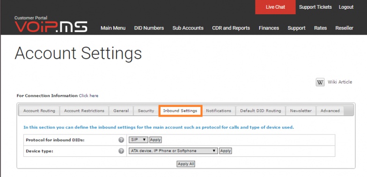Switch to Account Restrictions tab
The width and height of the screenshot is (367, 177).
coord(84,111)
